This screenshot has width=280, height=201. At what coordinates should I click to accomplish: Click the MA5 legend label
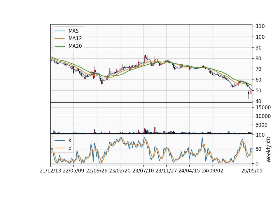[73, 31]
